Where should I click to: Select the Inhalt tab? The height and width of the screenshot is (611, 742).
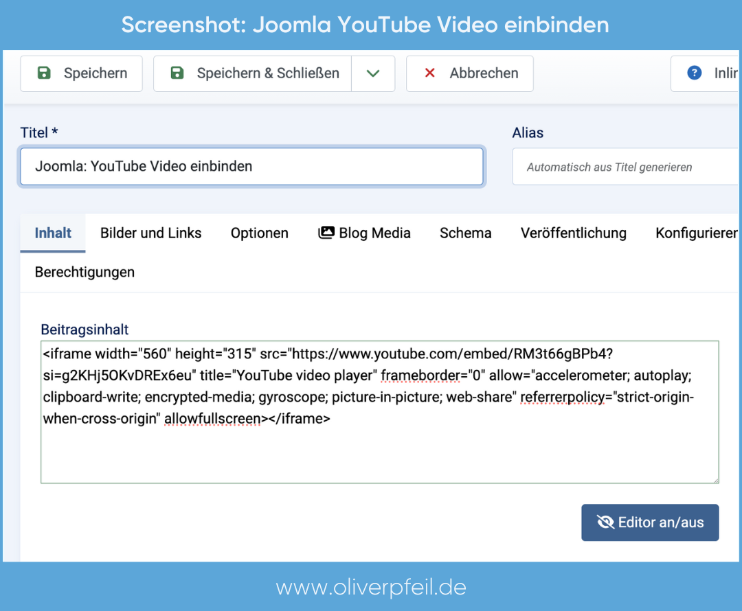tap(52, 233)
